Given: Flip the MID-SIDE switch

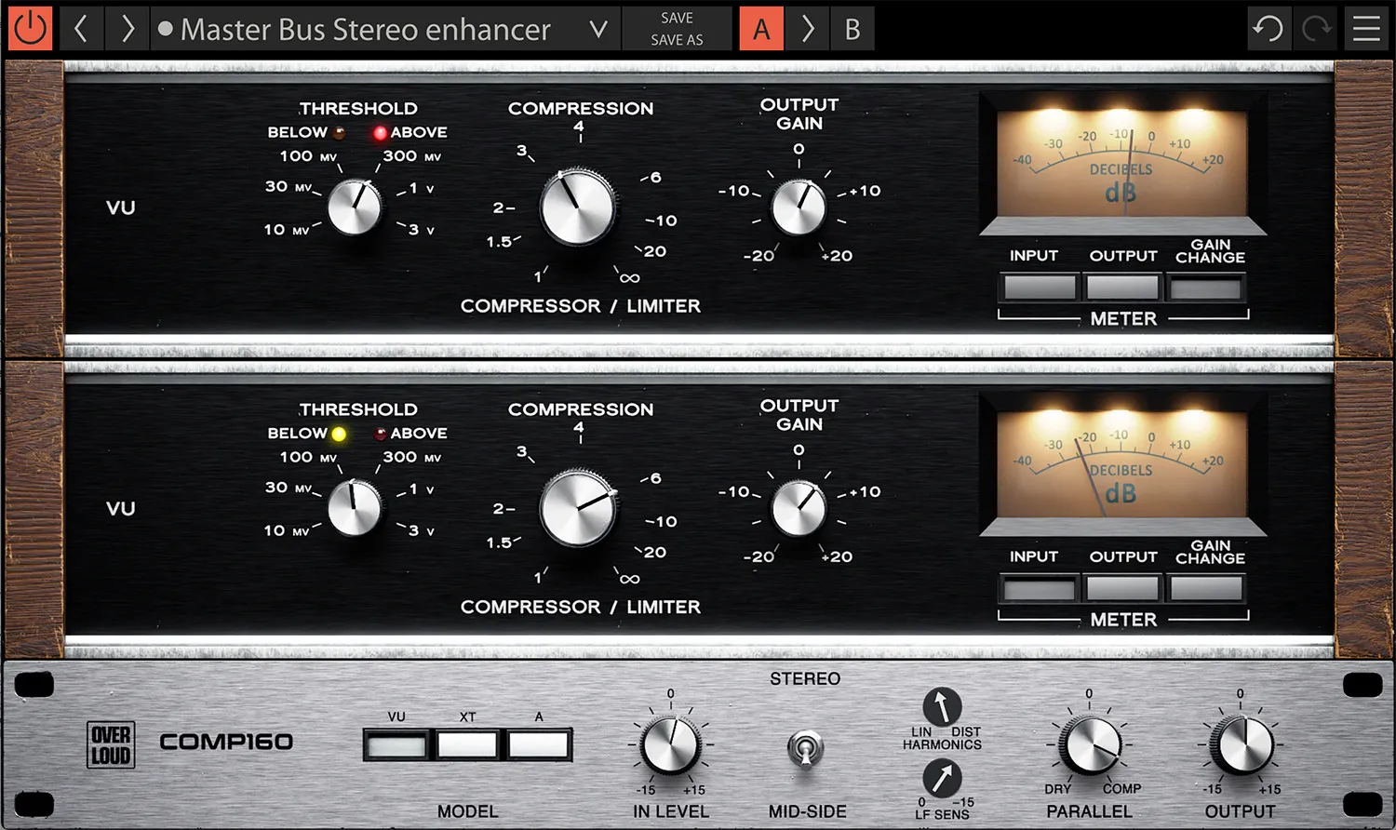Looking at the screenshot, I should click(x=806, y=747).
